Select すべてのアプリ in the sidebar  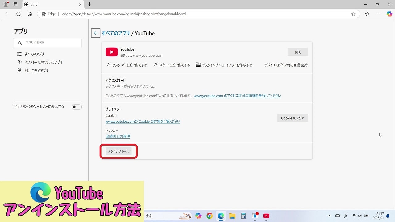click(x=31, y=54)
